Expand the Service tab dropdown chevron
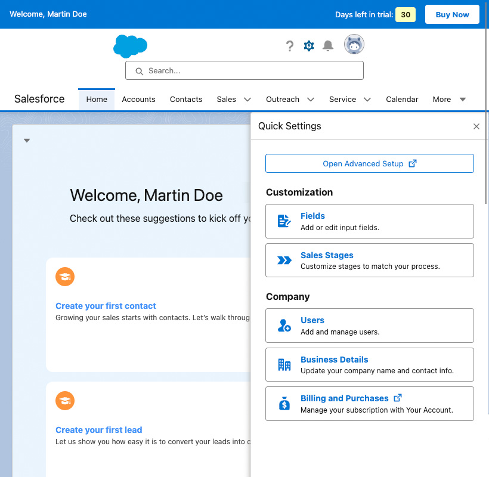The image size is (489, 477). [x=367, y=100]
